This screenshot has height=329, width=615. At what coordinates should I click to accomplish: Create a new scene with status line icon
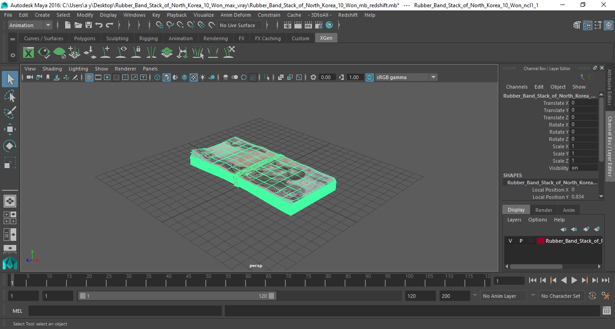point(68,25)
